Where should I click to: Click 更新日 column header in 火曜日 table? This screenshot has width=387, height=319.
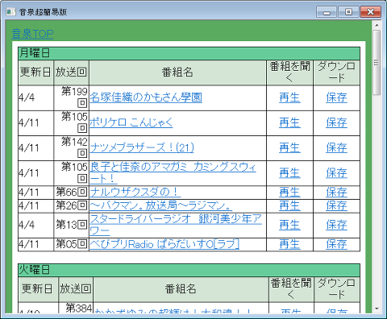click(38, 289)
